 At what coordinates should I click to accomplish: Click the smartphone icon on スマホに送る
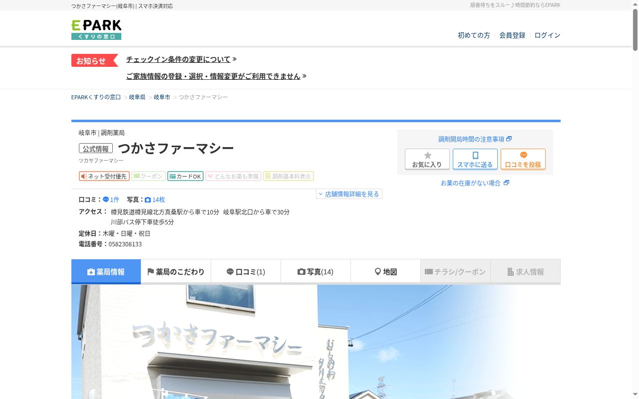tap(475, 155)
